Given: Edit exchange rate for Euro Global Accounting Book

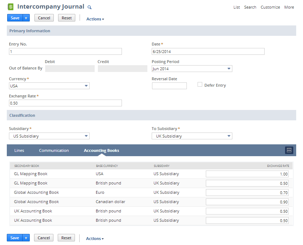Looking at the screenshot, I should click(x=247, y=192).
